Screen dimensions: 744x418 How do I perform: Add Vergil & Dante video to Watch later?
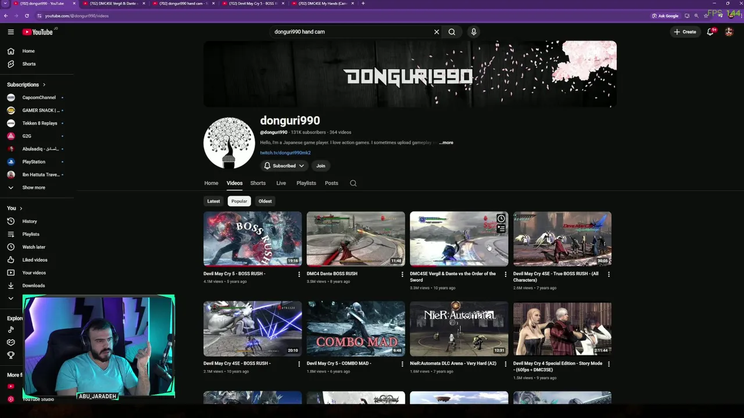coord(501,219)
